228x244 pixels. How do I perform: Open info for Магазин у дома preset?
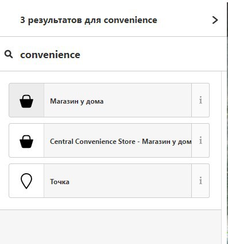point(200,100)
